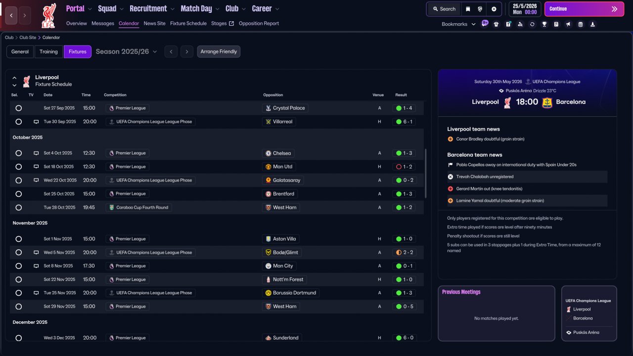The height and width of the screenshot is (356, 633).
Task: Click the trophy icon in bookmarks bar
Action: point(544,24)
